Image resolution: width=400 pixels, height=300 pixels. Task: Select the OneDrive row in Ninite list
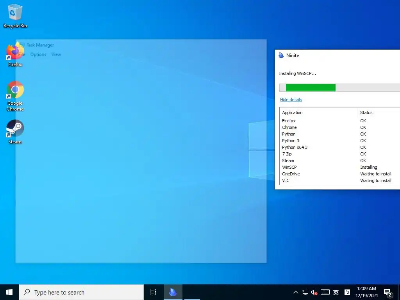click(x=340, y=174)
